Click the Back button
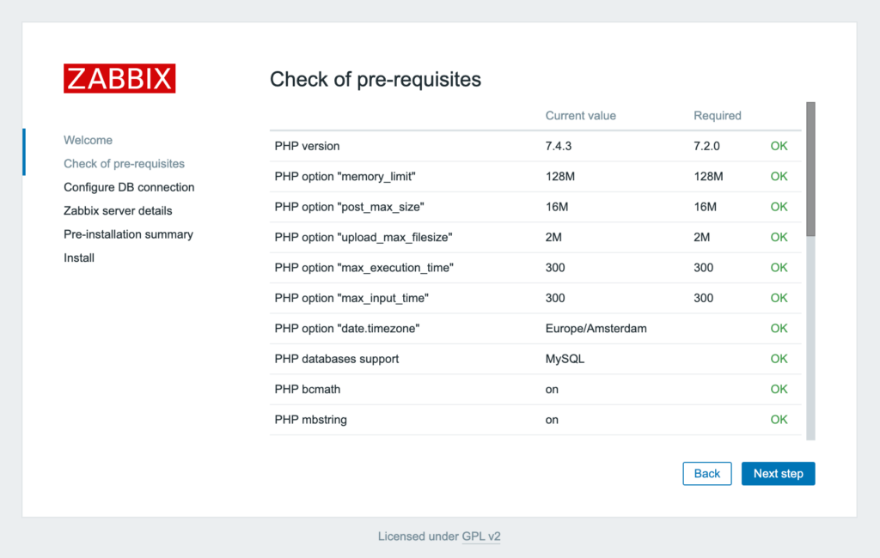The image size is (880, 558). [706, 474]
